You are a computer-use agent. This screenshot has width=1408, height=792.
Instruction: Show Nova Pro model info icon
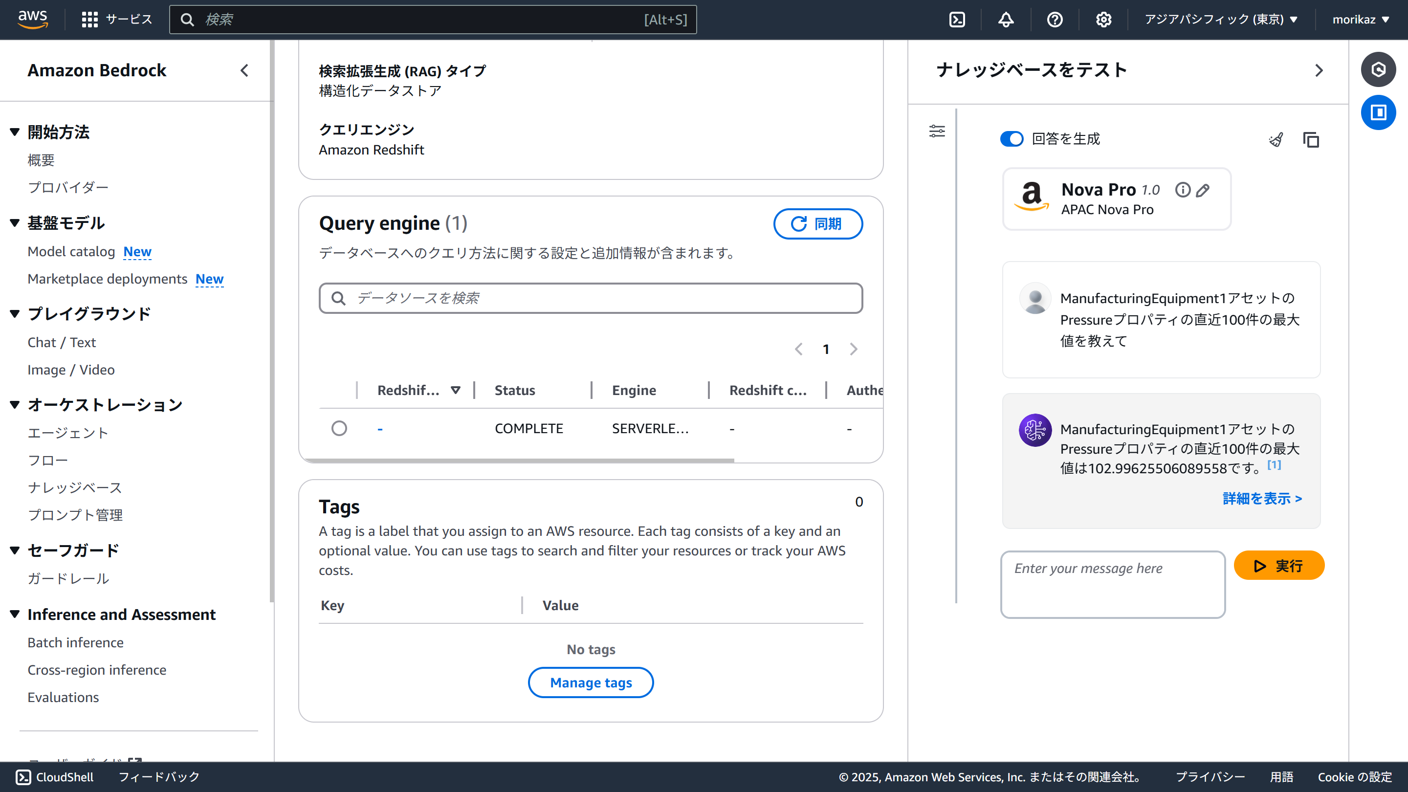pos(1182,190)
